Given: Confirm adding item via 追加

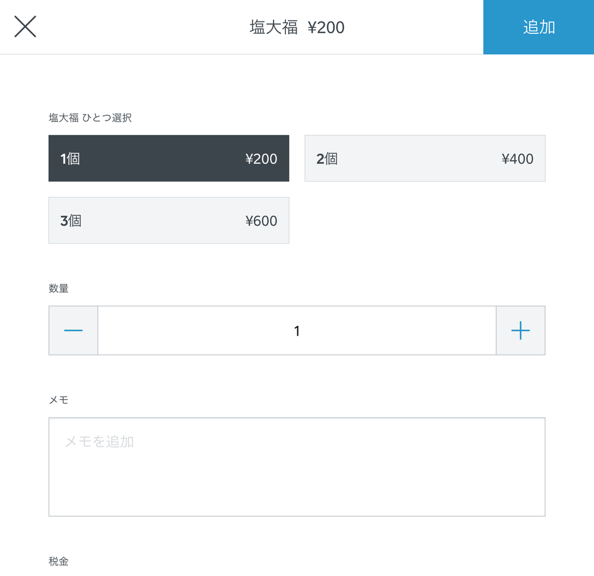Looking at the screenshot, I should 537,27.
